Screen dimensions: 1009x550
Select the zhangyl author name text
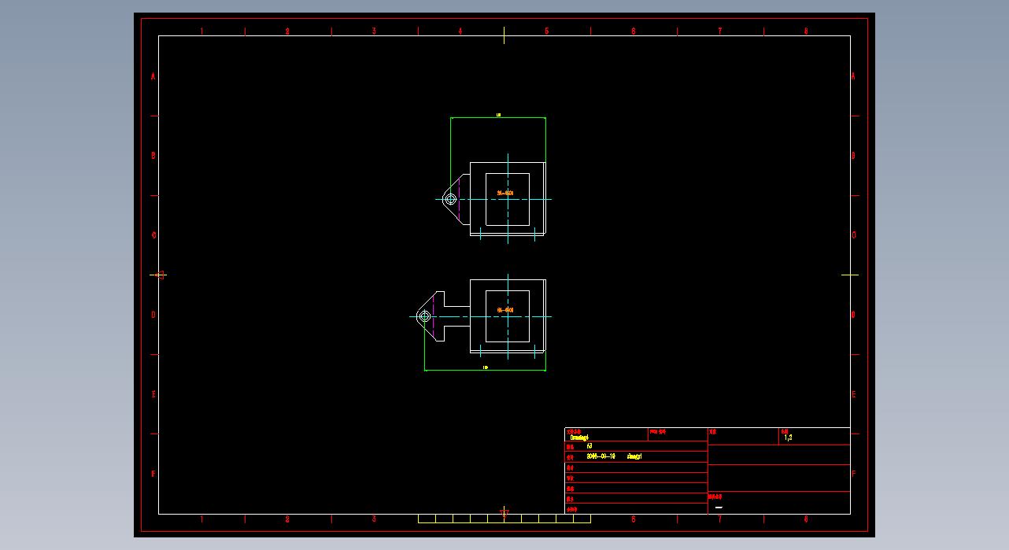pyautogui.click(x=634, y=456)
